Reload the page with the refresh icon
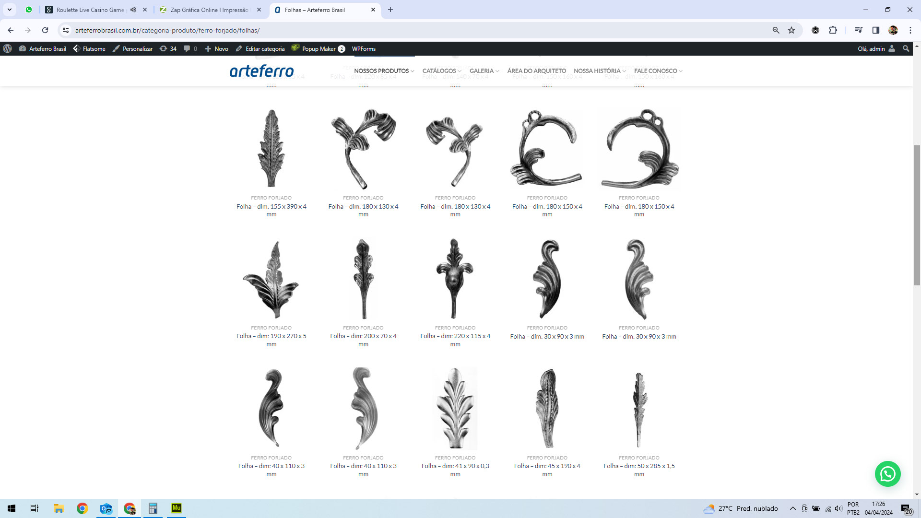 (45, 30)
